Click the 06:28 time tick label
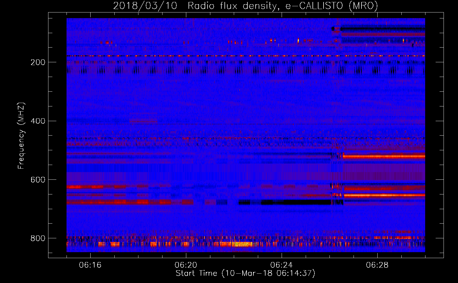The width and height of the screenshot is (458, 283). pos(377,265)
